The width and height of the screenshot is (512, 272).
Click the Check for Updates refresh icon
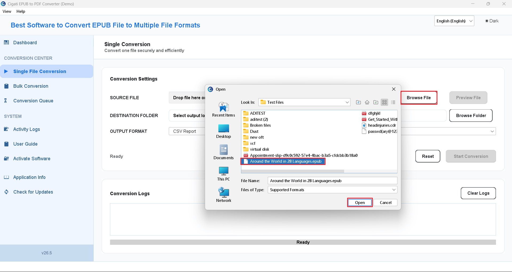[6, 192]
